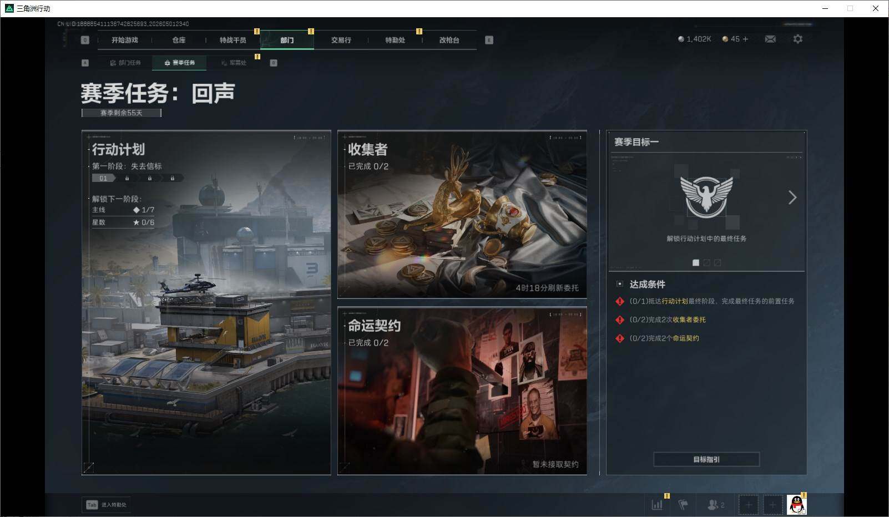This screenshot has width=889, height=517.
Task: Click the 目标指引 button
Action: [x=706, y=459]
